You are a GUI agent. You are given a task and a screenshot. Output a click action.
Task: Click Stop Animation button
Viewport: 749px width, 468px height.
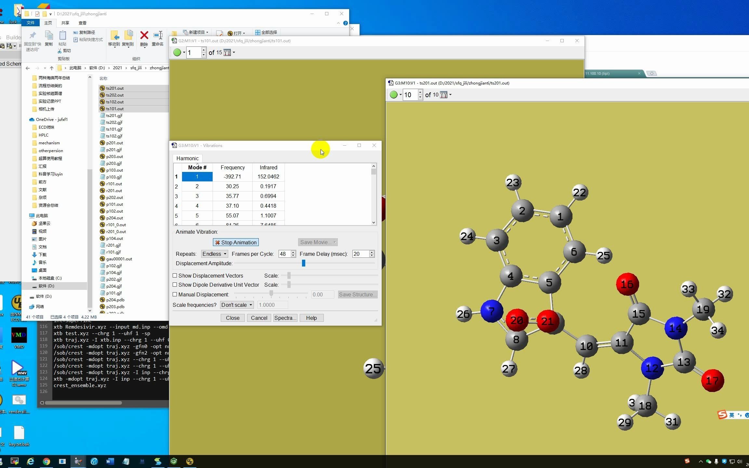[236, 242]
